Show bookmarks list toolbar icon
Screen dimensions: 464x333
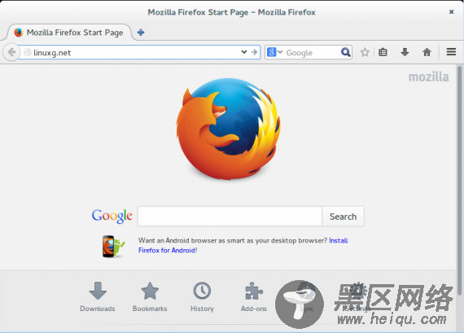tap(383, 52)
